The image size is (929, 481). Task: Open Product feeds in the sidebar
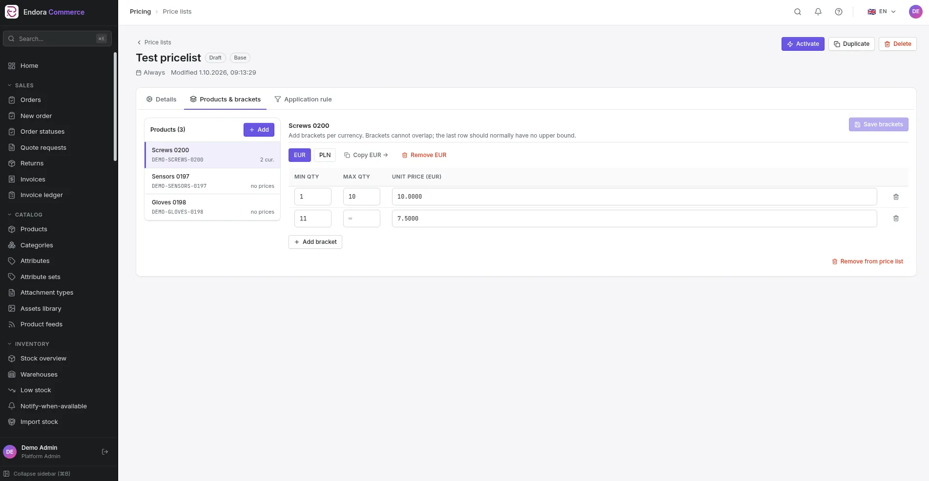pyautogui.click(x=41, y=324)
